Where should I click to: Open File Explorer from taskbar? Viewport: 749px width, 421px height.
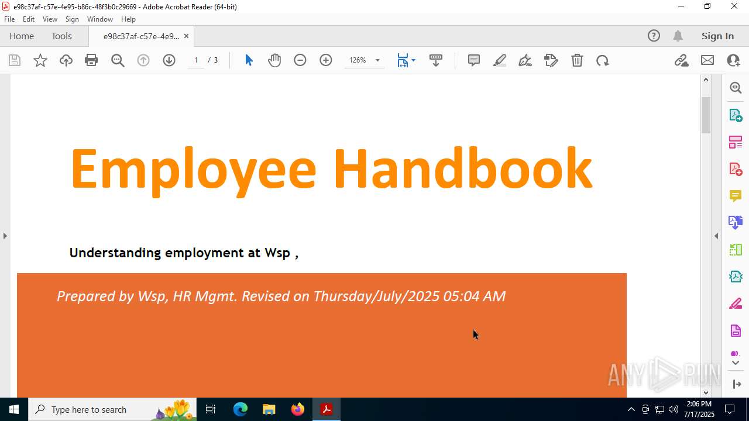[x=269, y=409]
